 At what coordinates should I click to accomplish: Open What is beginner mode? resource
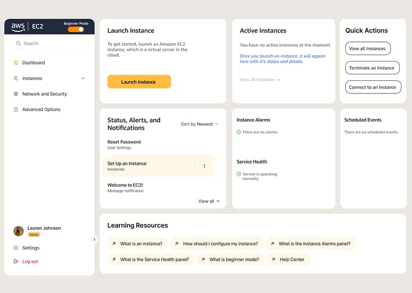click(x=231, y=260)
